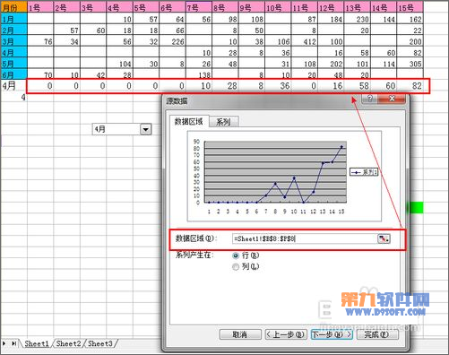The height and width of the screenshot is (355, 449).
Task: Select cell with value 230
Action: 358,19
